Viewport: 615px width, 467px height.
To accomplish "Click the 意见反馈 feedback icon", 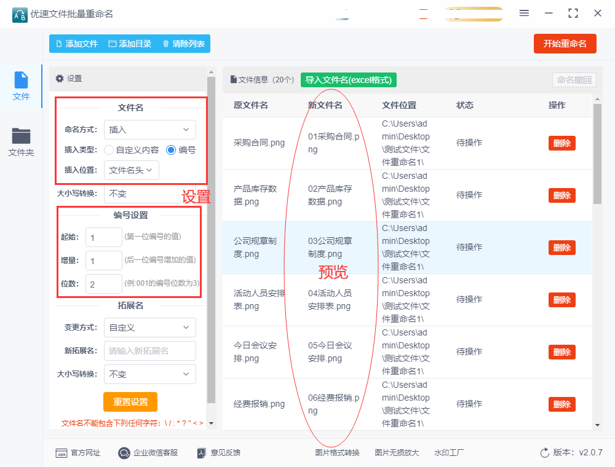I will [201, 453].
